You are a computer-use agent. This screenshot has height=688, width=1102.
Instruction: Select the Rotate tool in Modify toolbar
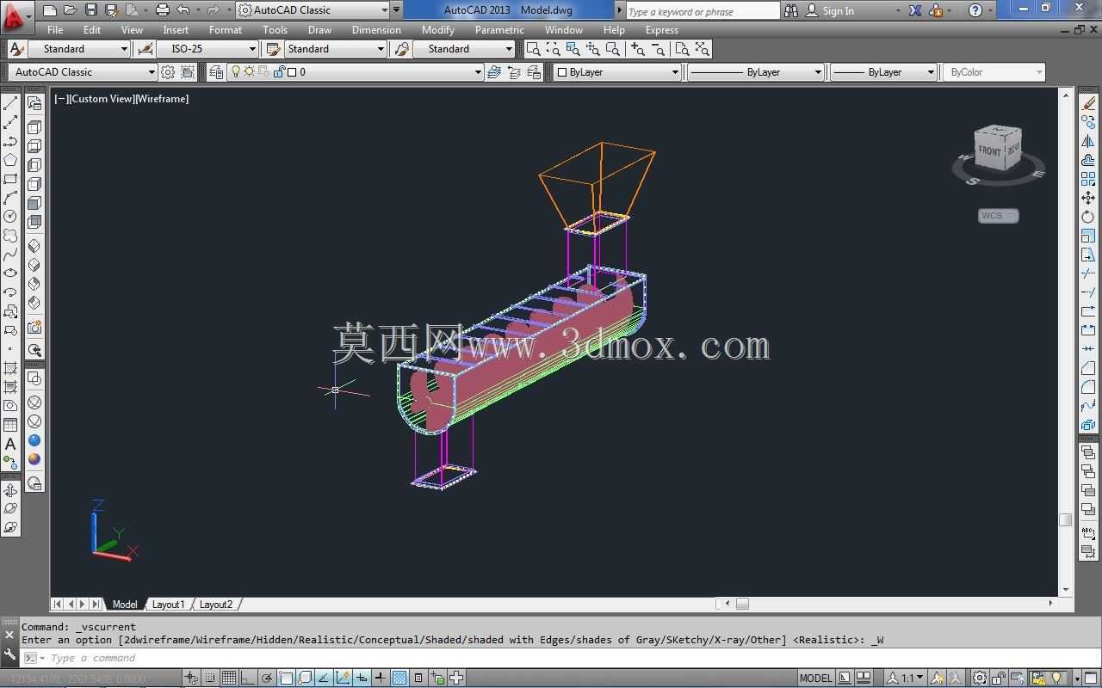[1088, 217]
